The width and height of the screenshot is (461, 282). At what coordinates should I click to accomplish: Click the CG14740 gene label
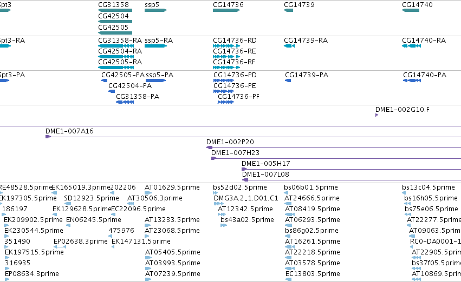pos(418,5)
